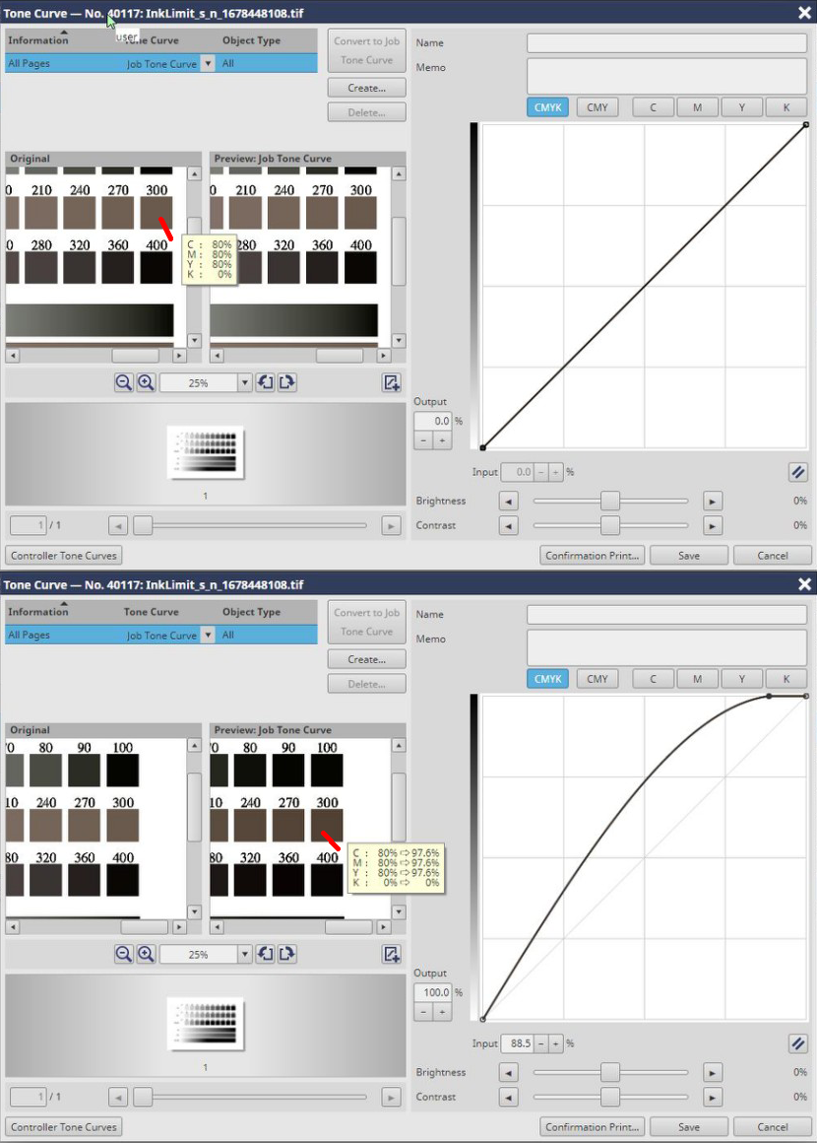Expand Job Tone Curve dropdown in upper dialog

[207, 64]
